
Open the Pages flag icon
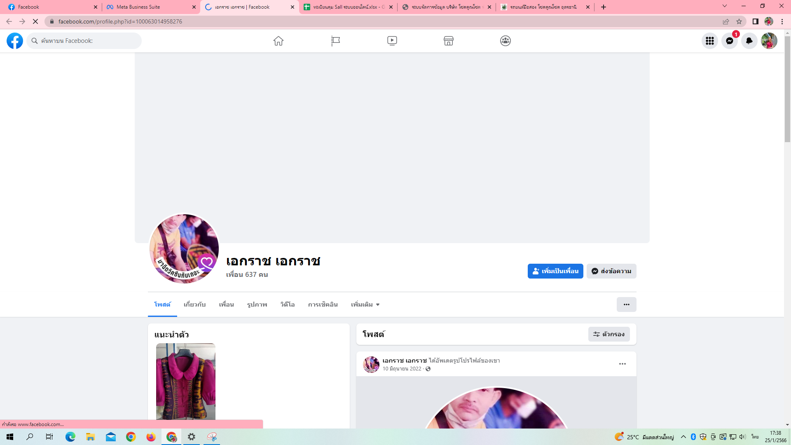[335, 41]
